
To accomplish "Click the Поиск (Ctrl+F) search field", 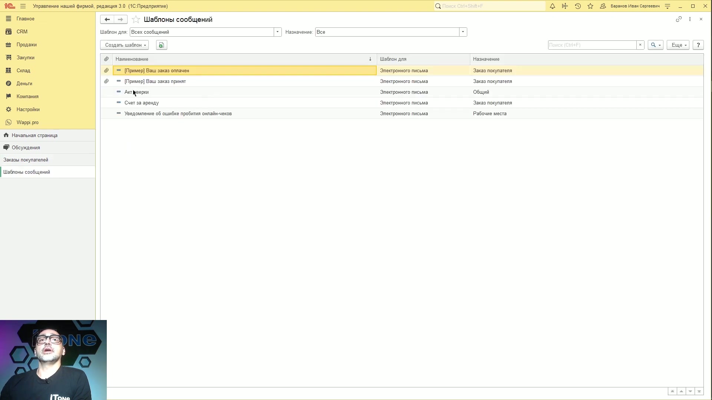I will (x=592, y=45).
